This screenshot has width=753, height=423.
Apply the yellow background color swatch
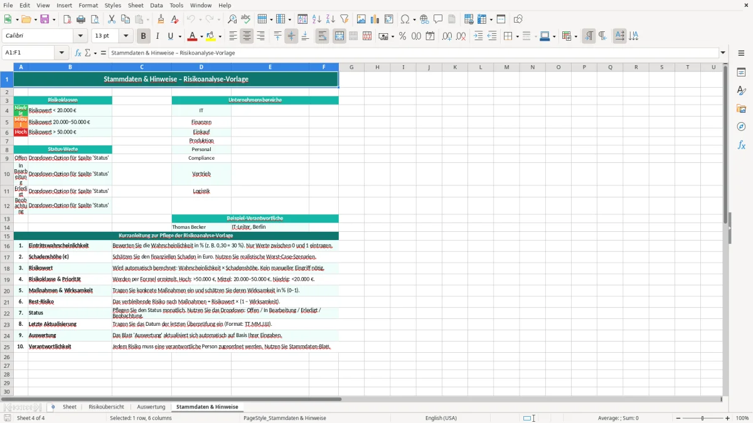[211, 36]
